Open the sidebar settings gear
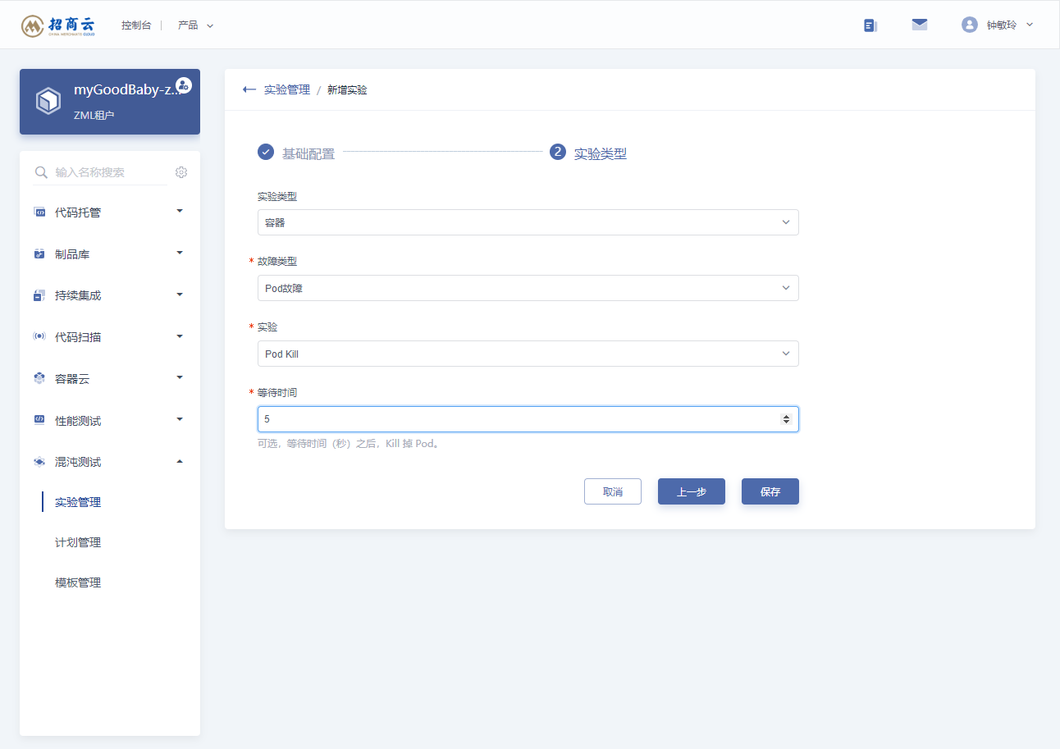The image size is (1060, 749). click(181, 172)
